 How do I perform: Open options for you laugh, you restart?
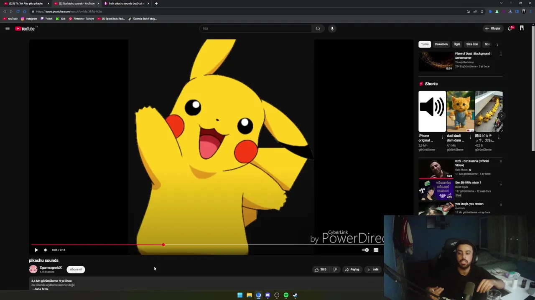coord(501,205)
